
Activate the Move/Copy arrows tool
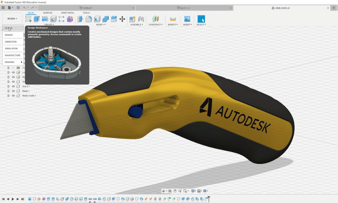click(x=122, y=19)
